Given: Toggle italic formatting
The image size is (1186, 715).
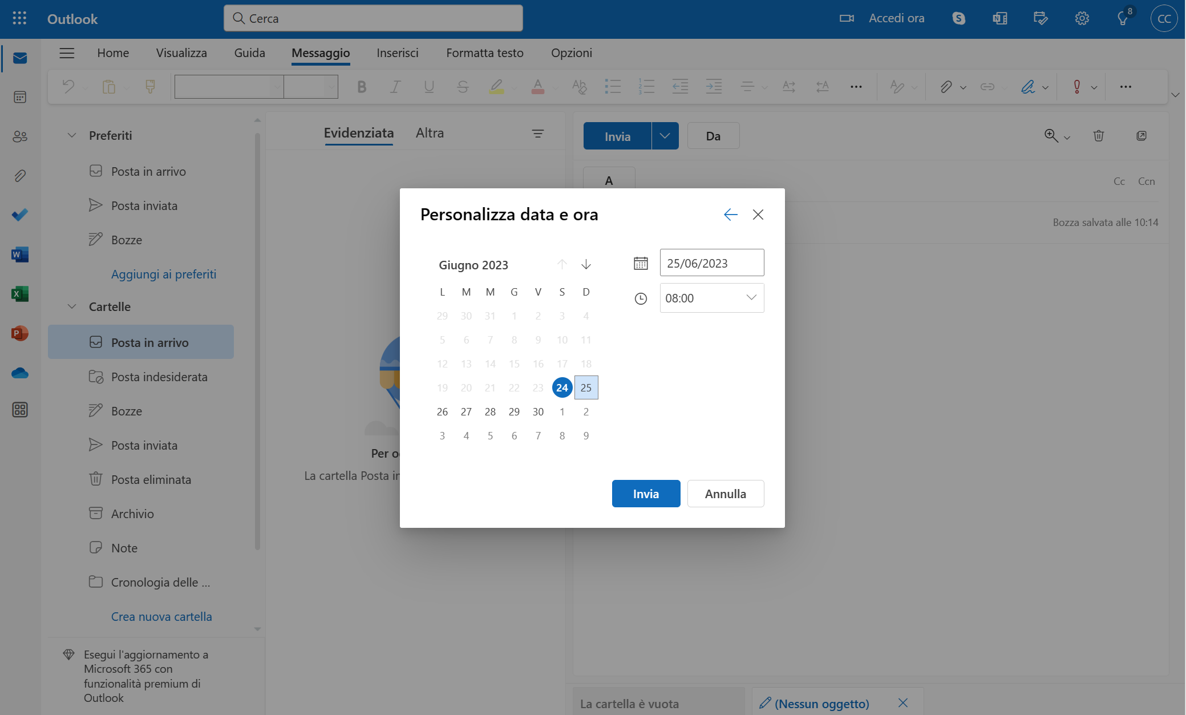Looking at the screenshot, I should 395,86.
